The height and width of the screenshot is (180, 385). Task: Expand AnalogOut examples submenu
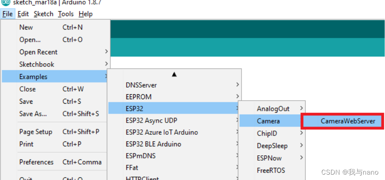click(272, 109)
